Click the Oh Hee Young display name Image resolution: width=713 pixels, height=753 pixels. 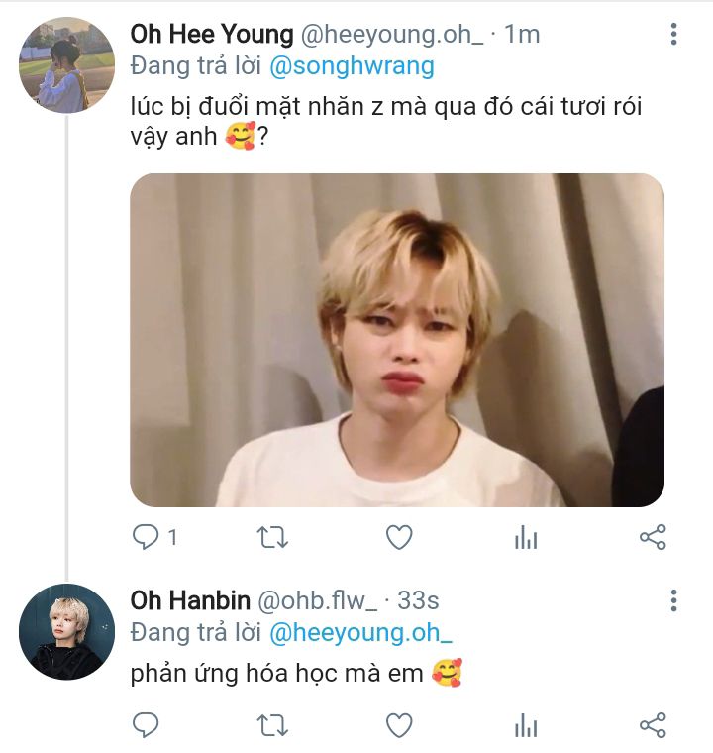click(x=212, y=34)
